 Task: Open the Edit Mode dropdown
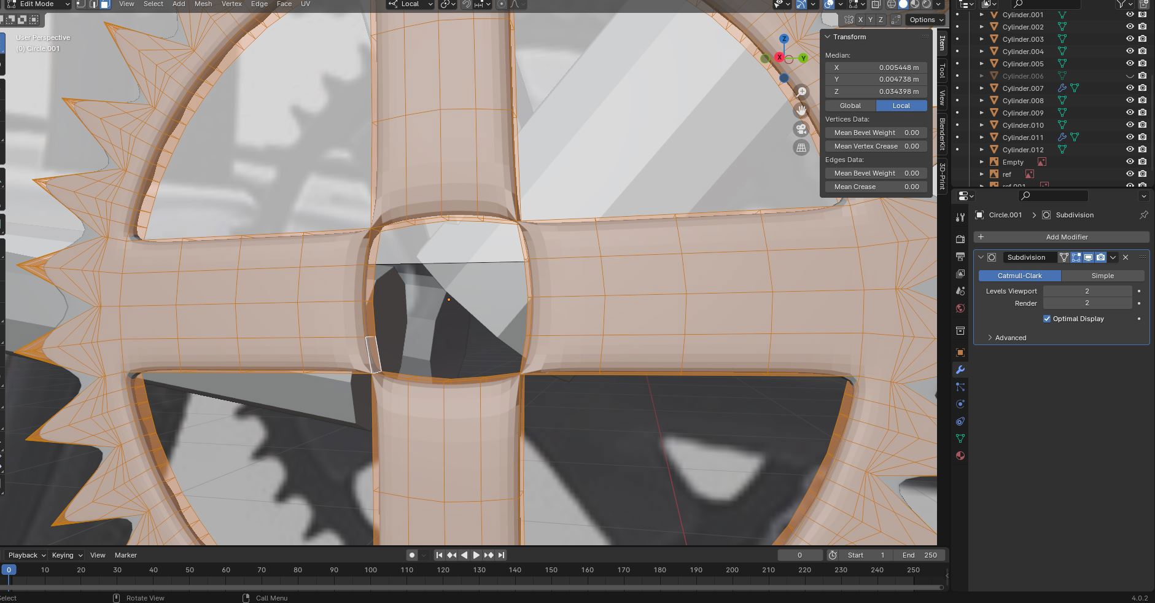(x=39, y=4)
